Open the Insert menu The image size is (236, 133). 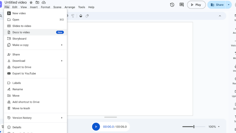click(34, 7)
